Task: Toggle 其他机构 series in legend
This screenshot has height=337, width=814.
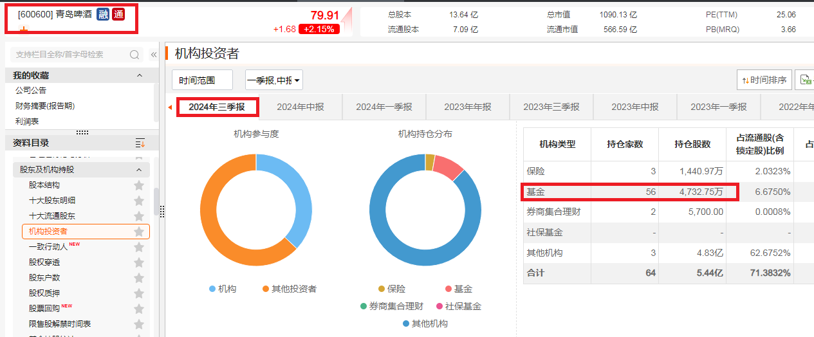Action: 425,323
